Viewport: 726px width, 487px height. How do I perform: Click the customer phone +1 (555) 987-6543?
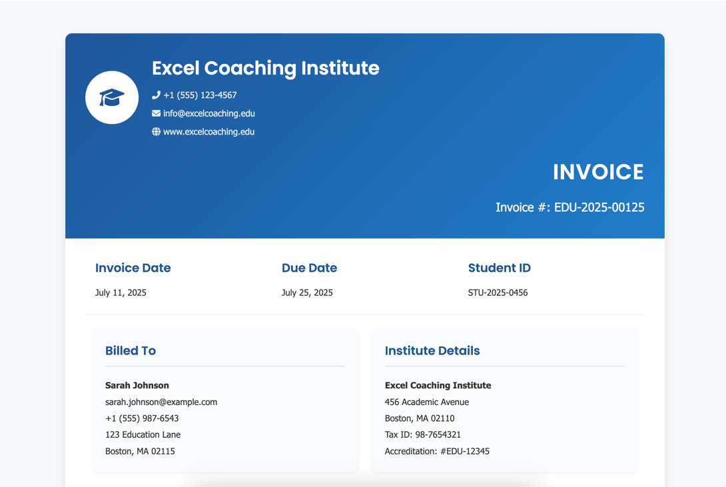[x=142, y=418]
